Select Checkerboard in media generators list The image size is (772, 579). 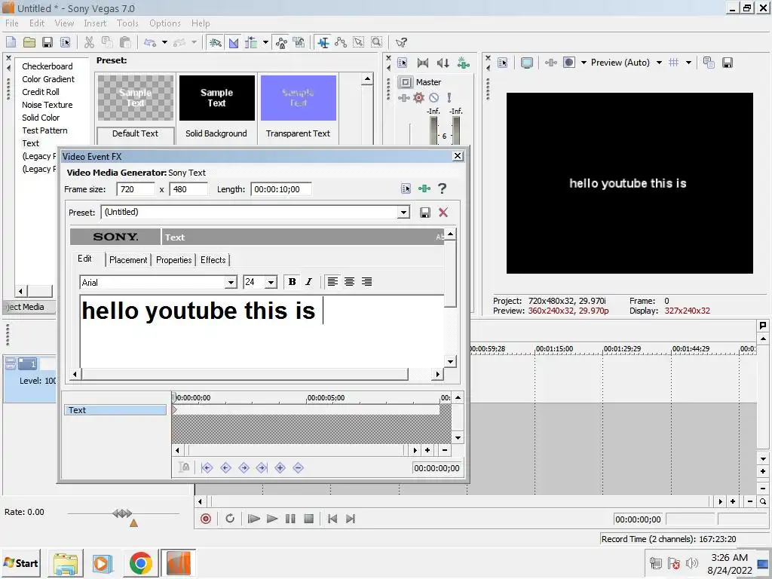coord(47,66)
